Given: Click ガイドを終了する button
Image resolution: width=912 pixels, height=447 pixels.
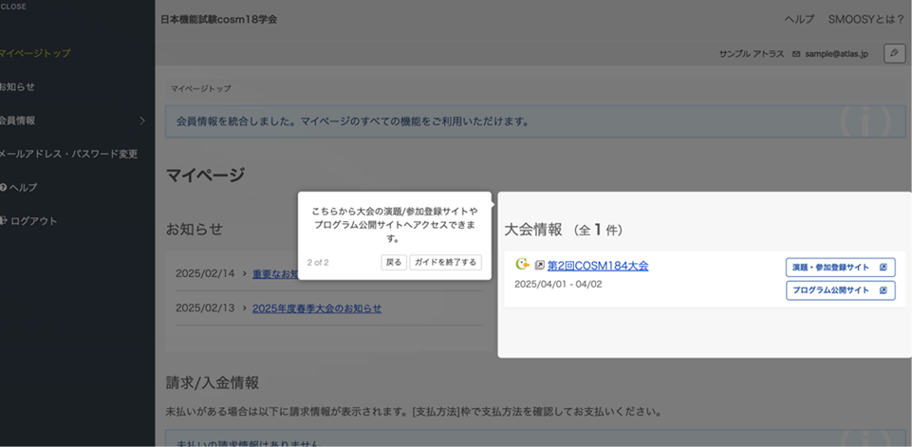Looking at the screenshot, I should tap(445, 263).
